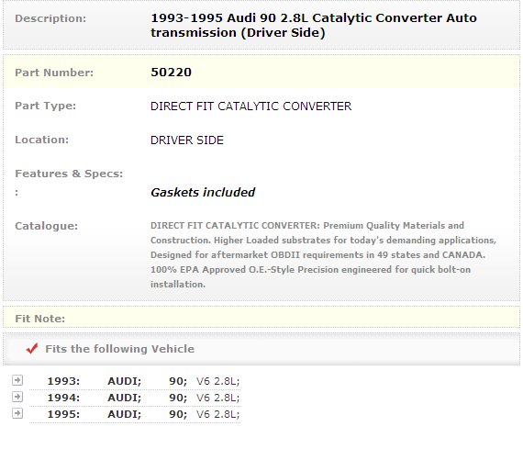Select the 1994 year entry
The height and width of the screenshot is (449, 523).
[63, 398]
